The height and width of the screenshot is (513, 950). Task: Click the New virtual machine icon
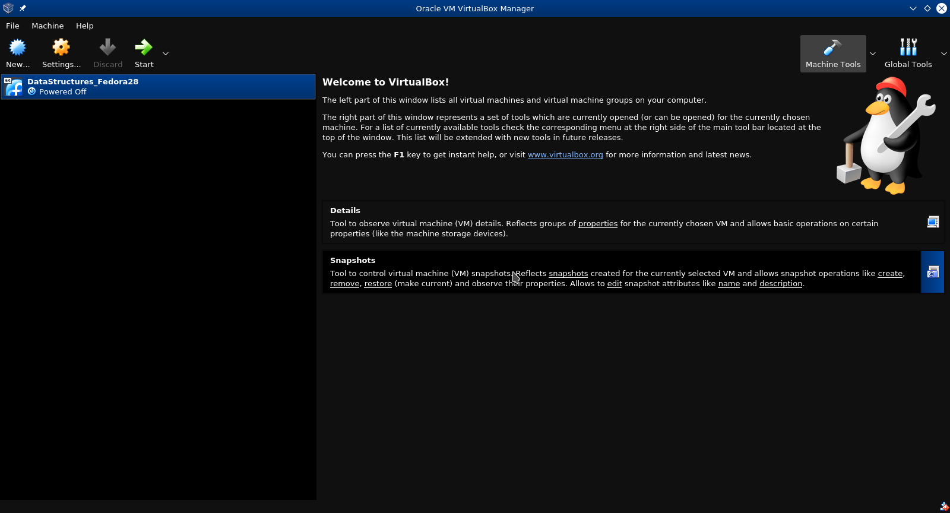point(18,47)
